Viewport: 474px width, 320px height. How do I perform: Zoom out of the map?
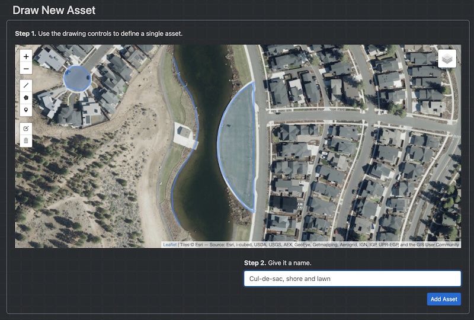(x=26, y=69)
